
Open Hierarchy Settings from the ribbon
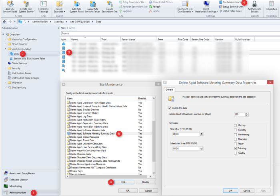(x=43, y=7)
